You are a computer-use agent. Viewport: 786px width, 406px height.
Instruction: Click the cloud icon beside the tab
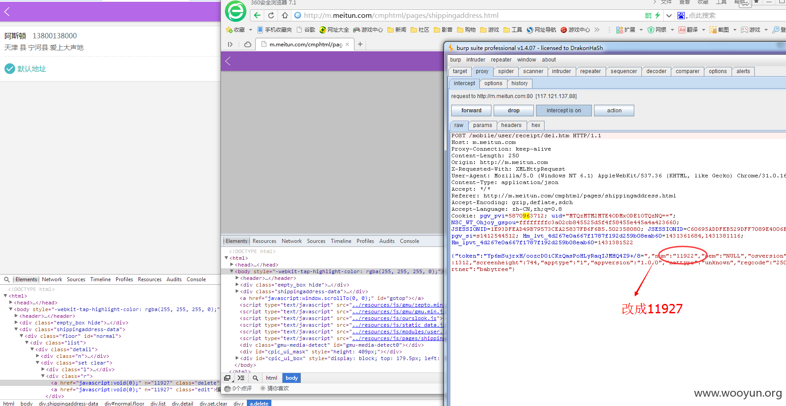point(247,44)
